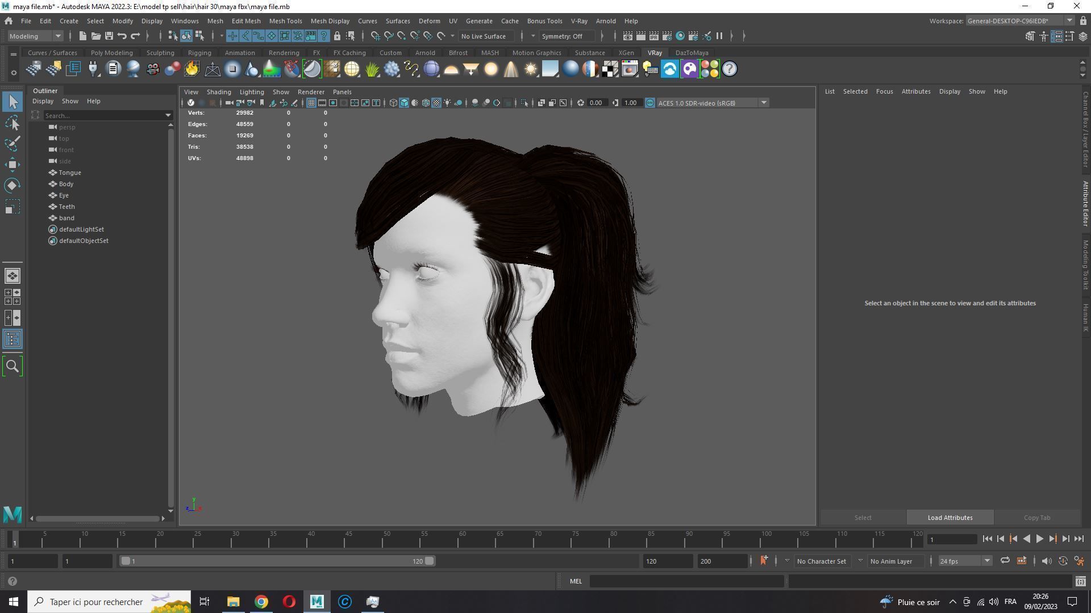1091x613 pixels.
Task: Click the V-Ray sun light shelf icon
Action: tap(530, 69)
